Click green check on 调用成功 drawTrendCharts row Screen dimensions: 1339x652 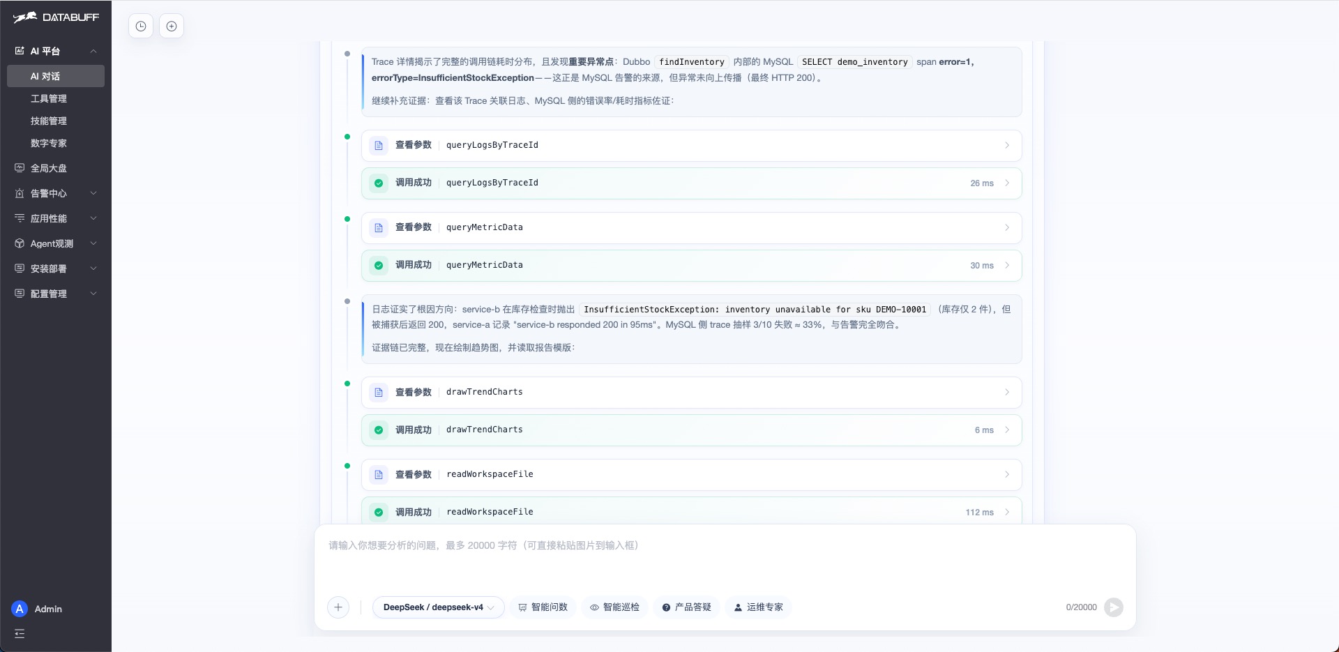pos(379,430)
